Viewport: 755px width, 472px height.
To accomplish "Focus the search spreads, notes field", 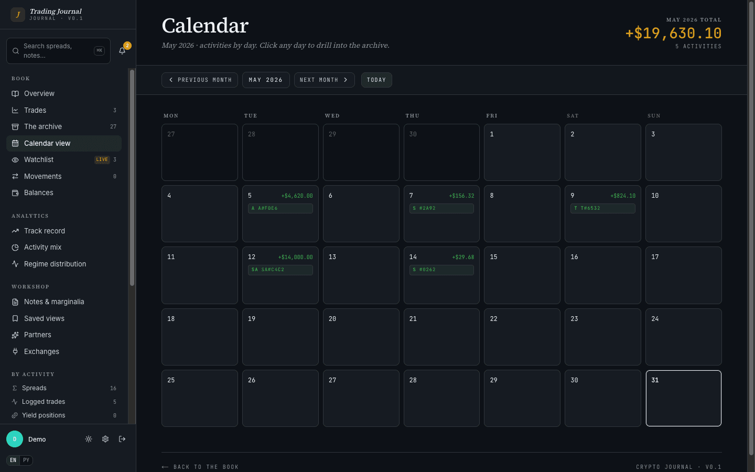I will tap(58, 51).
